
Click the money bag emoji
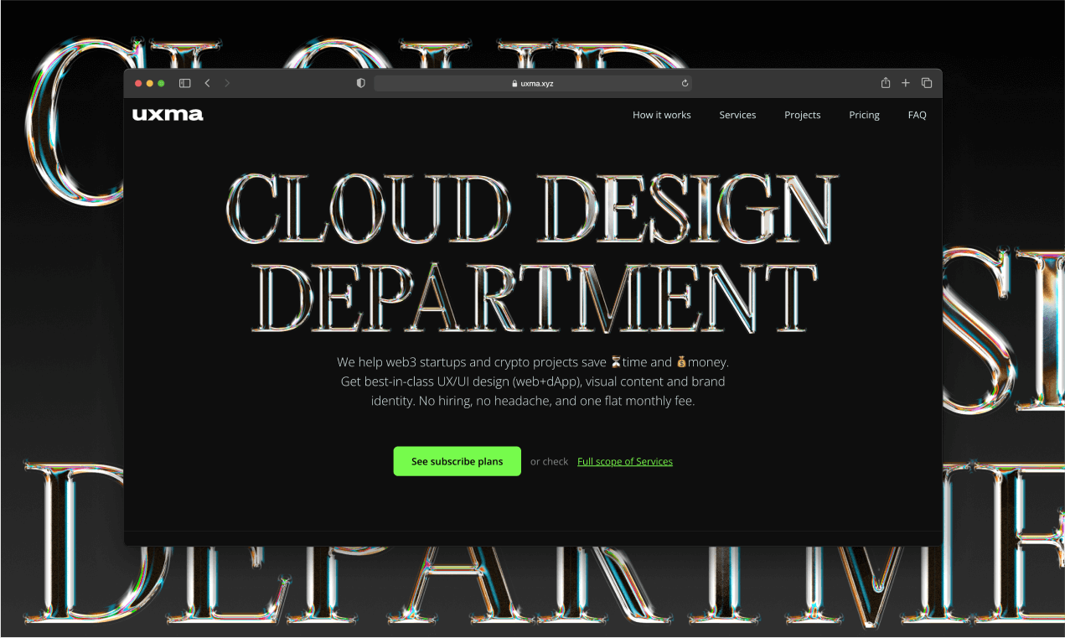(x=681, y=362)
